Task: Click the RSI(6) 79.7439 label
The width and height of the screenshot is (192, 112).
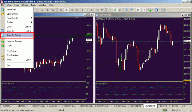Action: pyautogui.click(x=8, y=84)
